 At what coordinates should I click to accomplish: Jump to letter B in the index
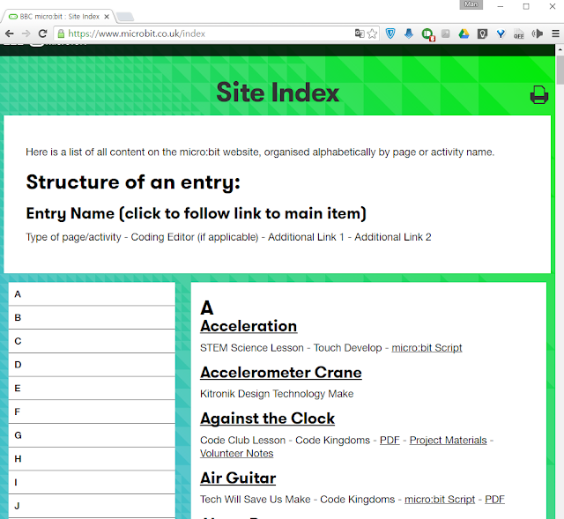pos(92,317)
